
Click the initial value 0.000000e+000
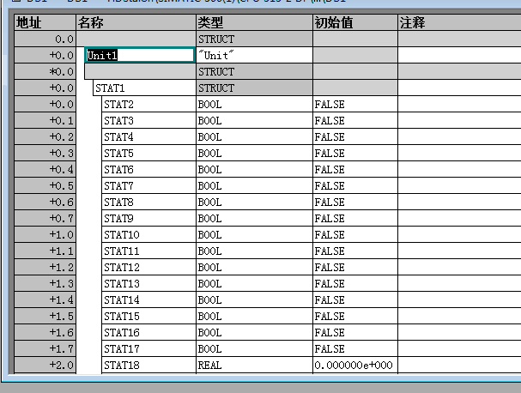(355, 365)
